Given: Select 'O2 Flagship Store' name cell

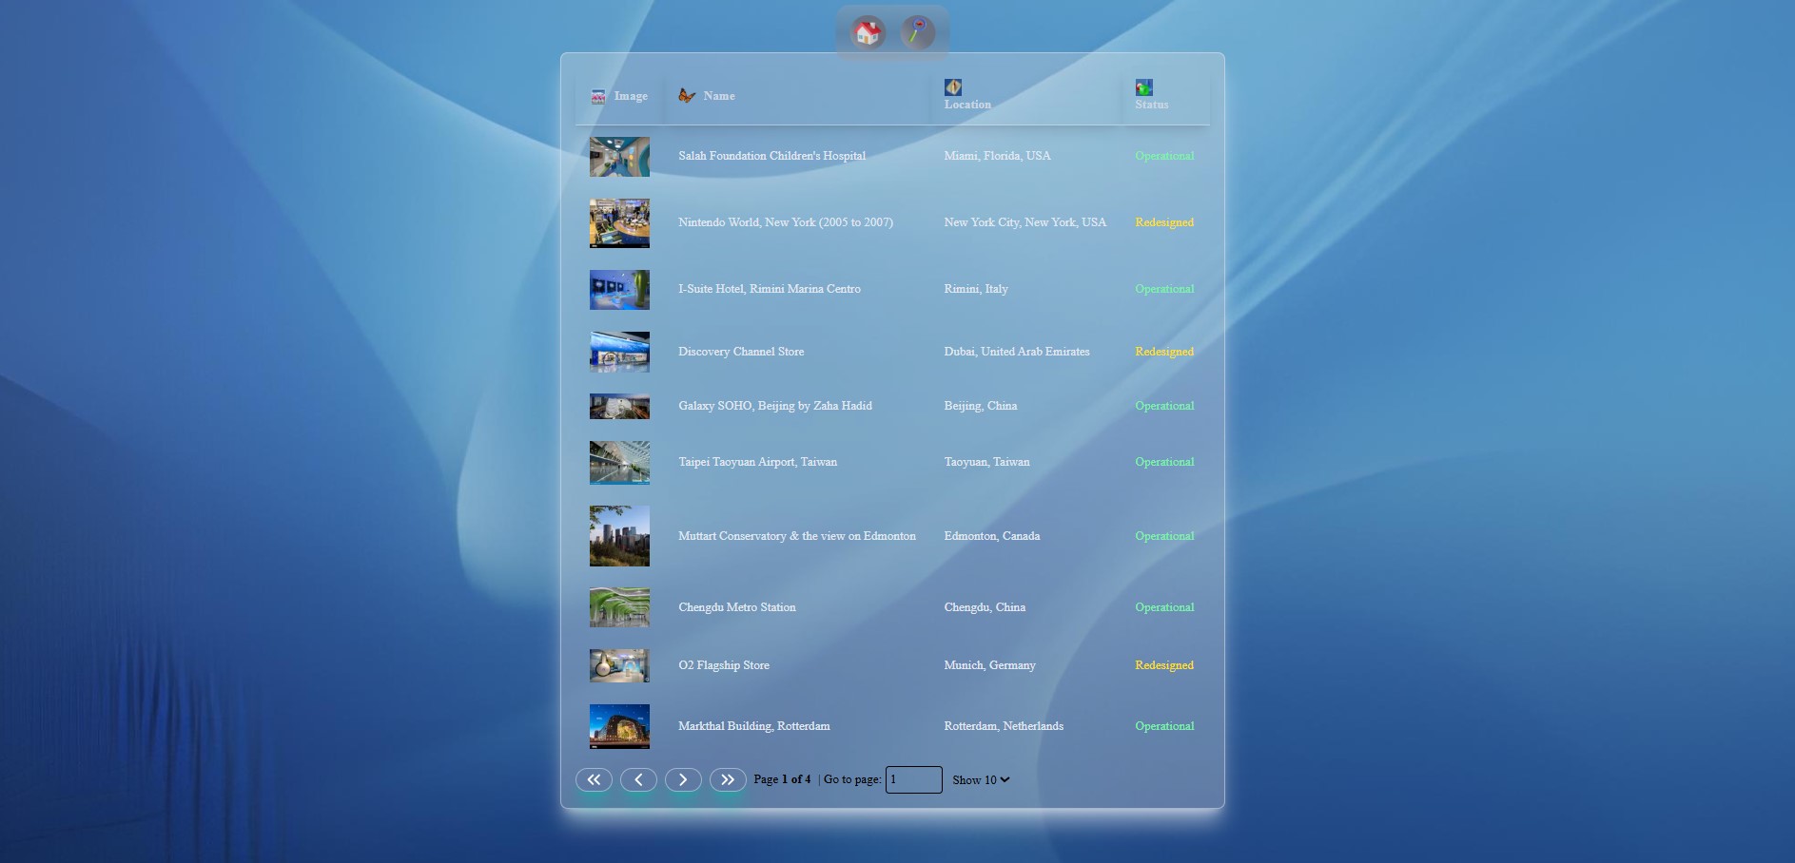Looking at the screenshot, I should (723, 665).
